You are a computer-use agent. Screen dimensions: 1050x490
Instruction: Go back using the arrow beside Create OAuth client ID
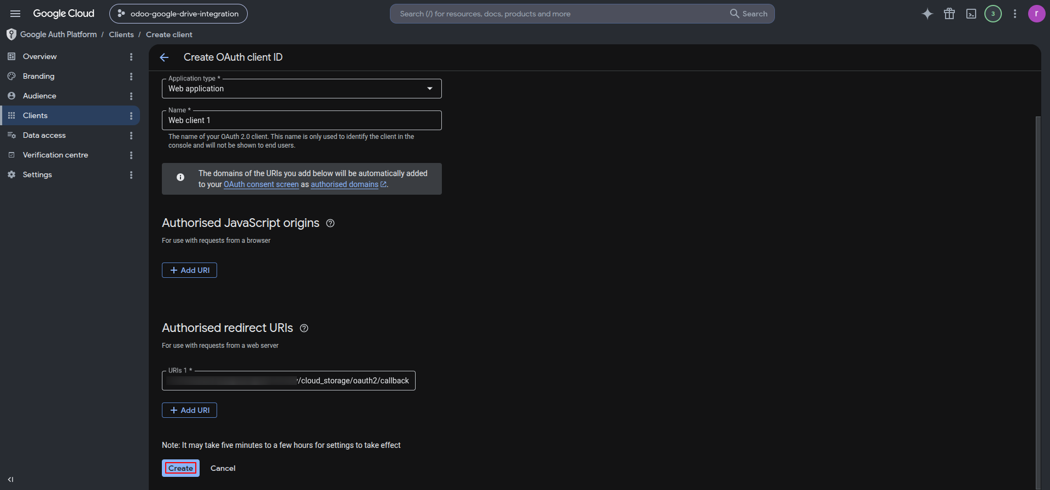(164, 57)
